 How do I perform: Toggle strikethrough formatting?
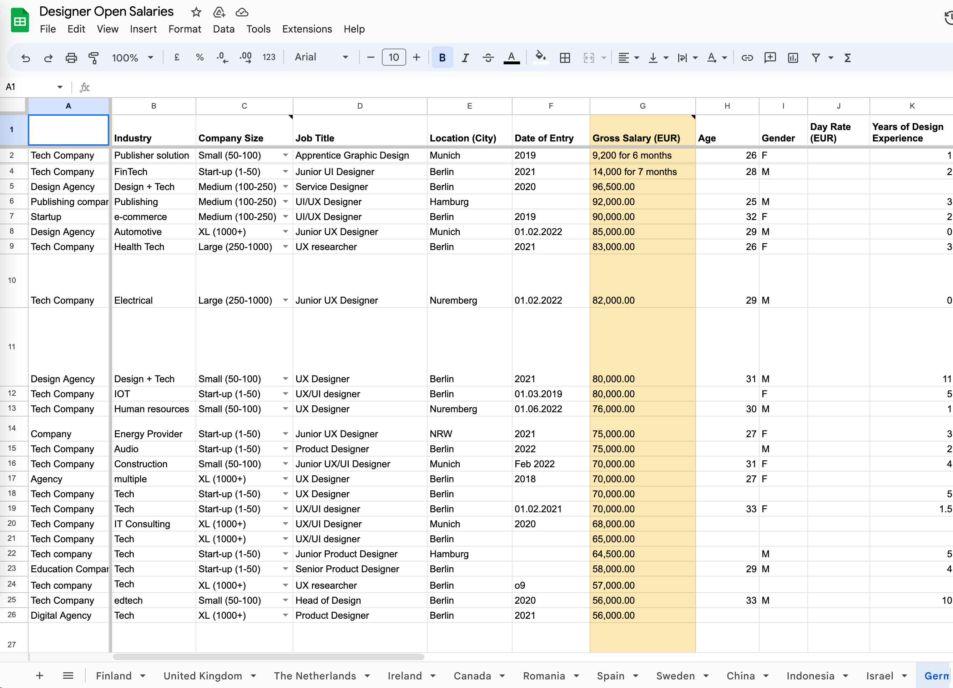[488, 58]
